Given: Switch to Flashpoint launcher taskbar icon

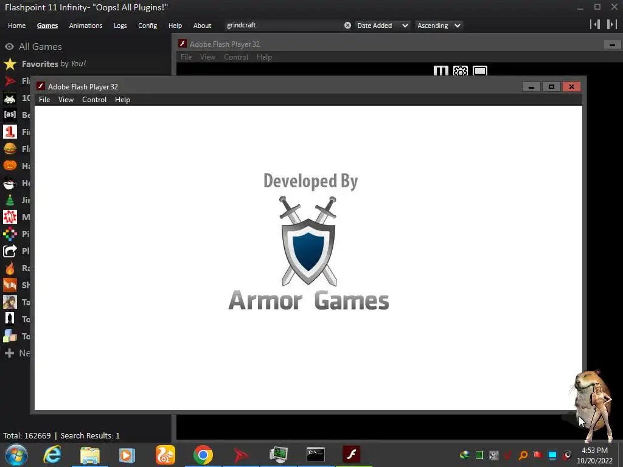Looking at the screenshot, I should tap(240, 455).
